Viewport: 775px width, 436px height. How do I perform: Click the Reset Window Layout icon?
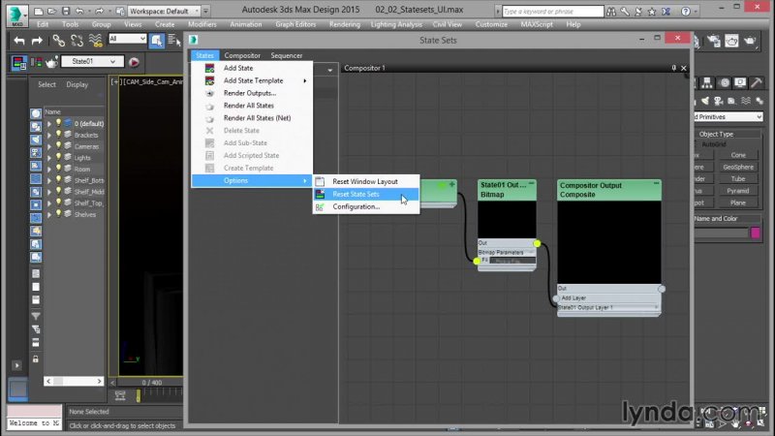tap(321, 181)
